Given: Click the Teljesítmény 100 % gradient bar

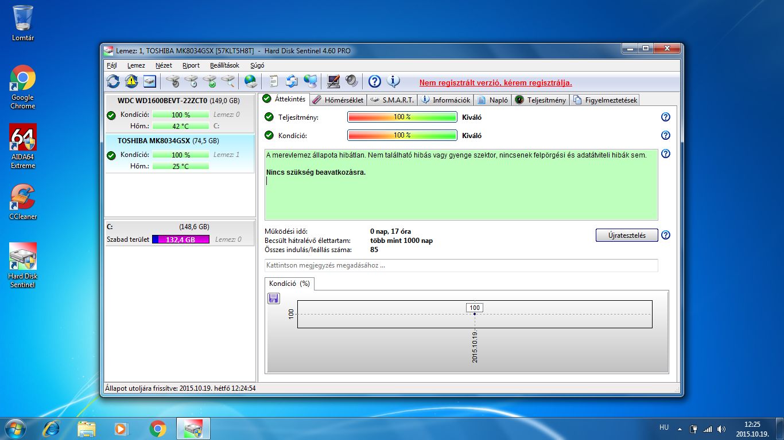Looking at the screenshot, I should click(402, 117).
